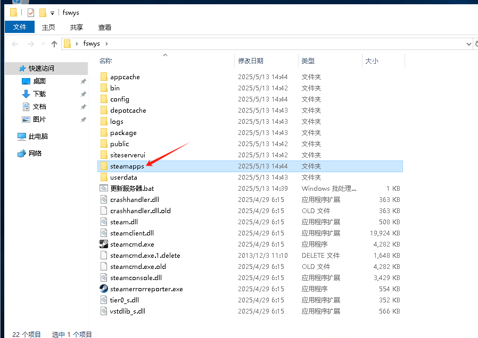Select the siteserverui folder icon
Screen dimensions: 478x338
(x=104, y=155)
